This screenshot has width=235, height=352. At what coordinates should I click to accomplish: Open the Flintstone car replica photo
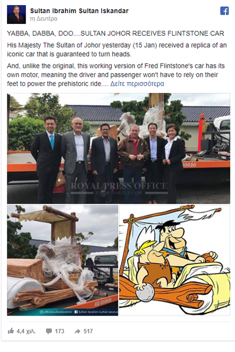(62, 260)
